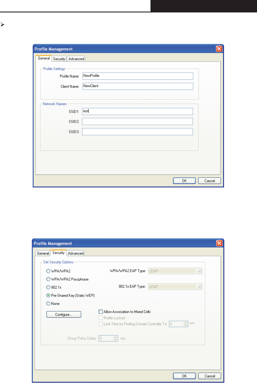Click Cancel in the lower Security tab window
The image size is (257, 383).
point(210,376)
